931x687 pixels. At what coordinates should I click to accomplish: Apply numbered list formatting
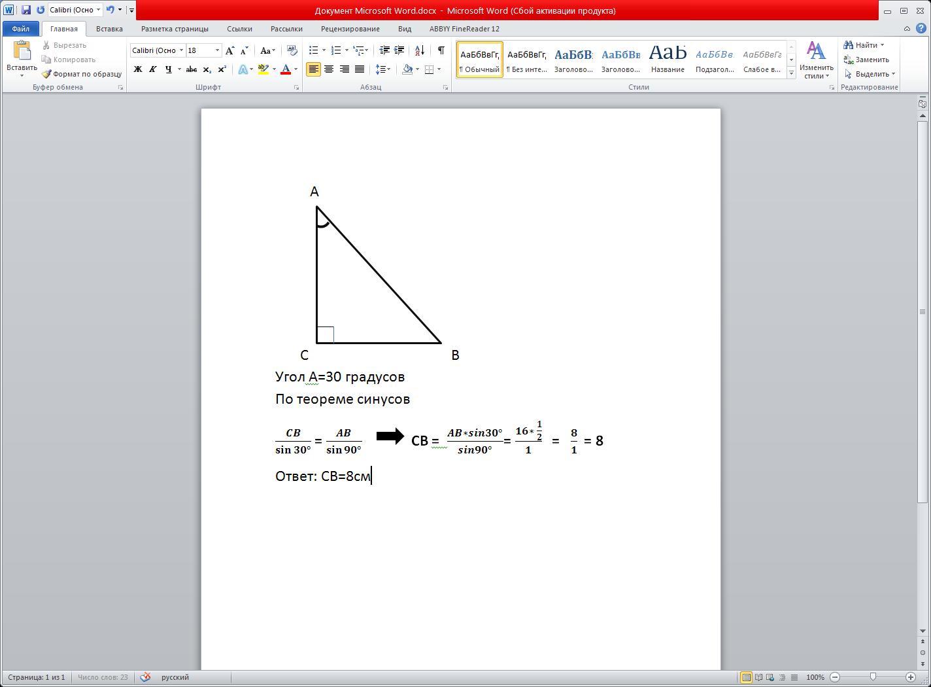[x=336, y=50]
